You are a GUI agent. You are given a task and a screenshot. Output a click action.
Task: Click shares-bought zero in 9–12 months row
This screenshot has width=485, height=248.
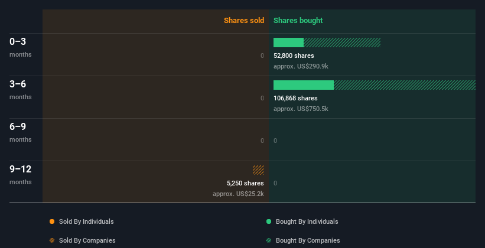[x=275, y=184]
